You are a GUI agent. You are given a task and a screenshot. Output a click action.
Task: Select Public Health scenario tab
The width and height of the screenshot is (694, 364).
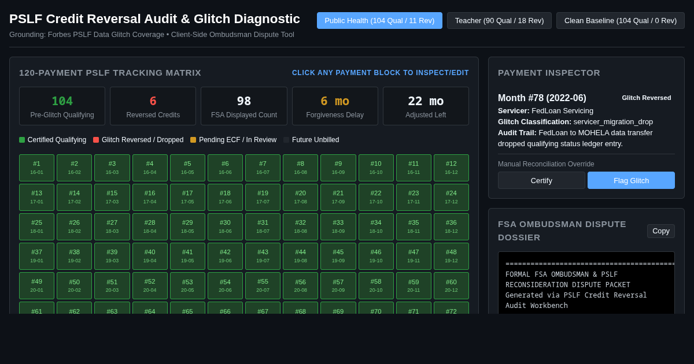(x=379, y=21)
